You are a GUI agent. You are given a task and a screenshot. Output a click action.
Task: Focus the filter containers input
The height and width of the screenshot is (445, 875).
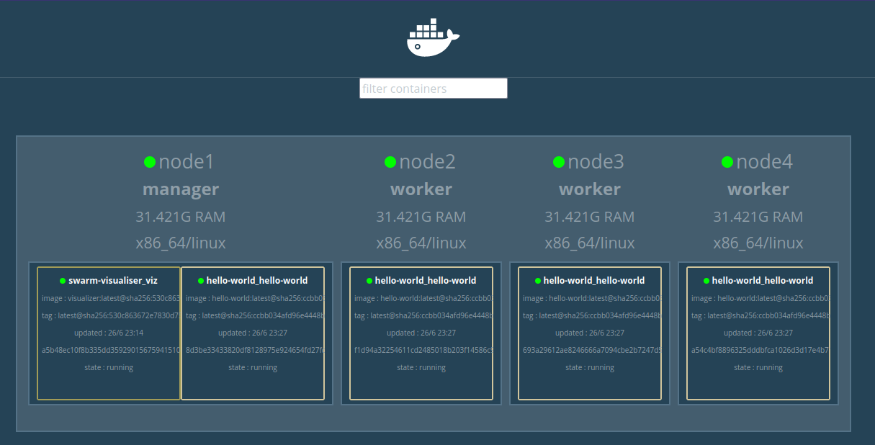coord(434,89)
